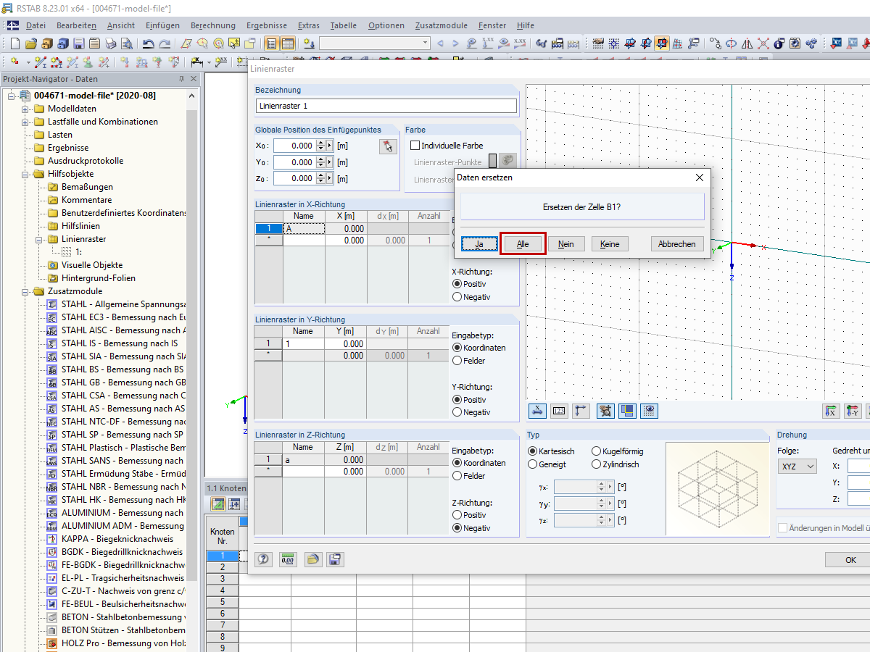Click the axes display preview icon

(x=581, y=411)
